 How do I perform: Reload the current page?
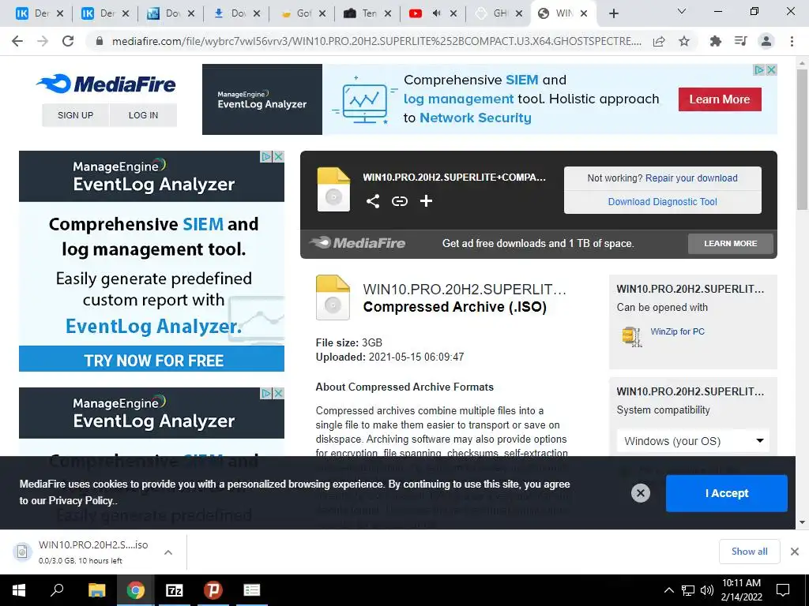[x=68, y=41]
